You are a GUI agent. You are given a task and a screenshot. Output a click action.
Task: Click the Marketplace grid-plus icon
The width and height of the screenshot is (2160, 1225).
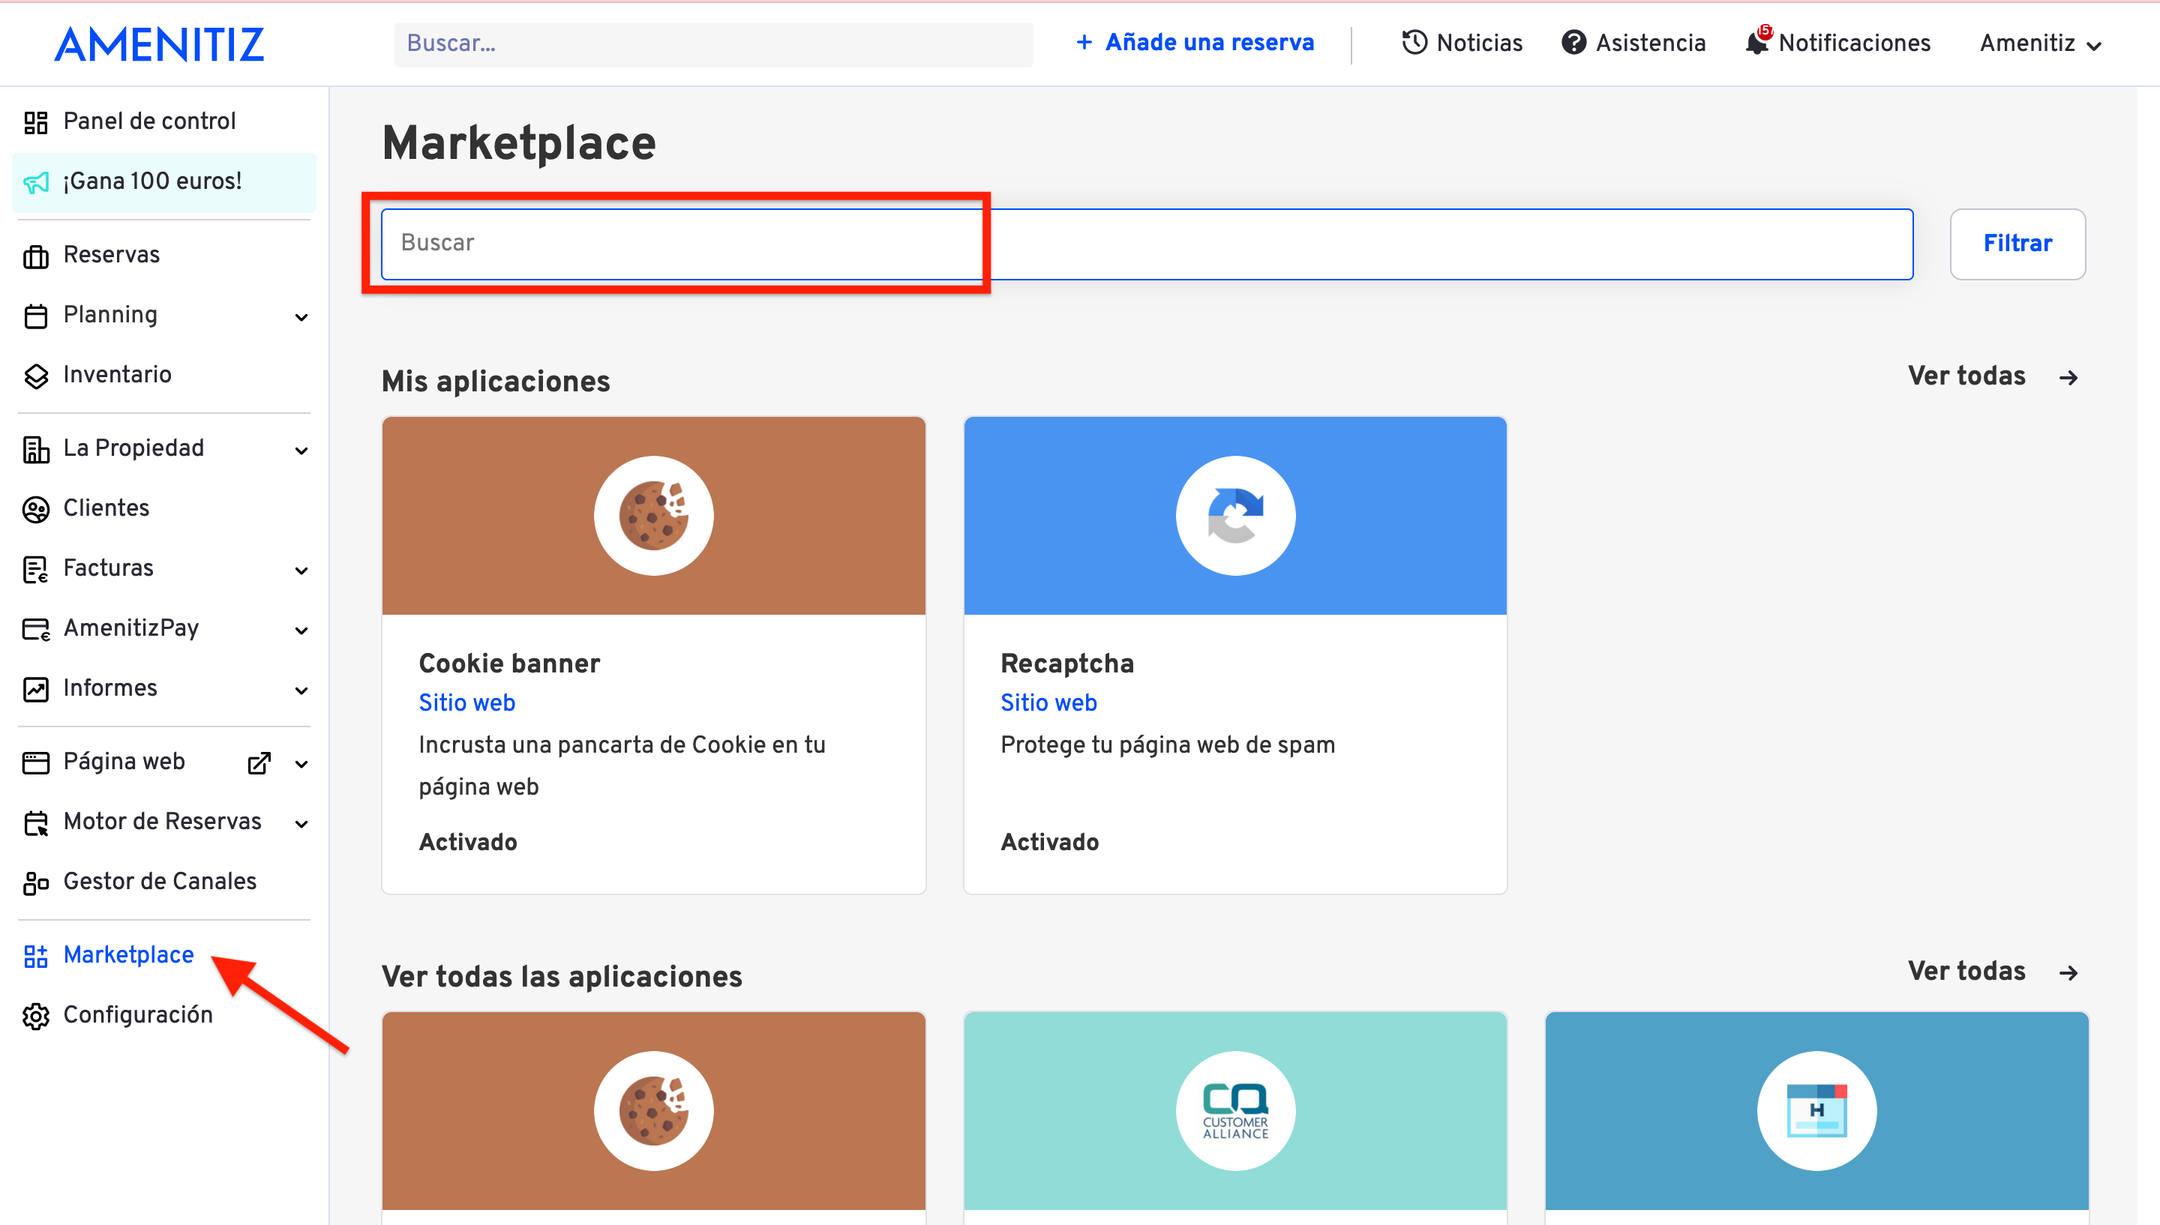(x=35, y=956)
